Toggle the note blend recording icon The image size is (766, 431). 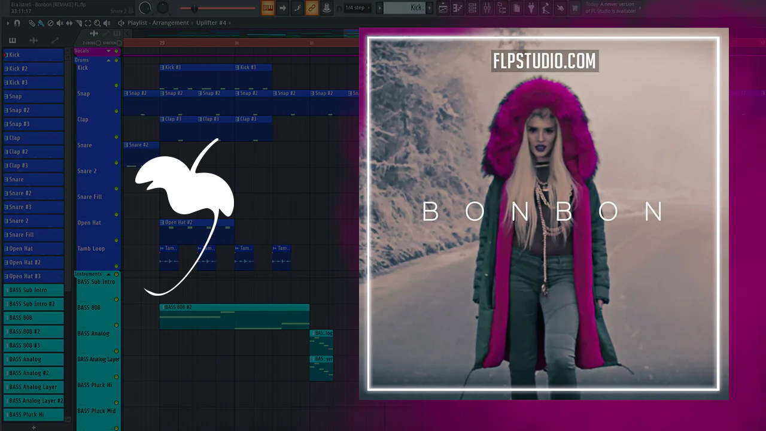click(x=297, y=8)
